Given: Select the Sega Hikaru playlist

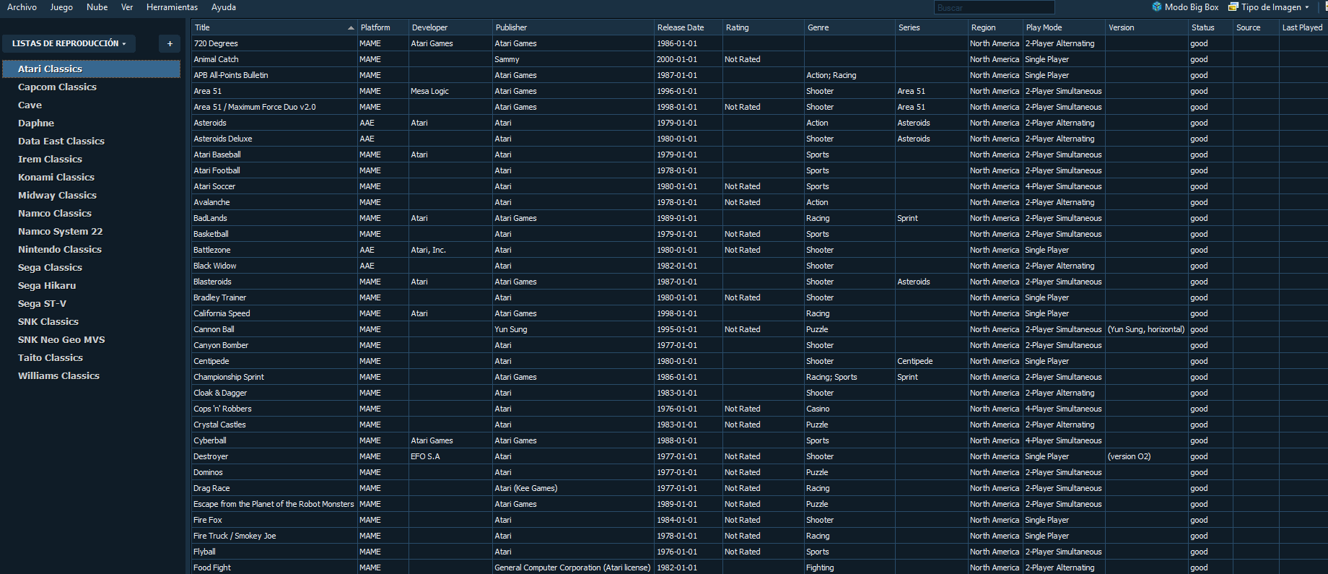Looking at the screenshot, I should point(47,285).
